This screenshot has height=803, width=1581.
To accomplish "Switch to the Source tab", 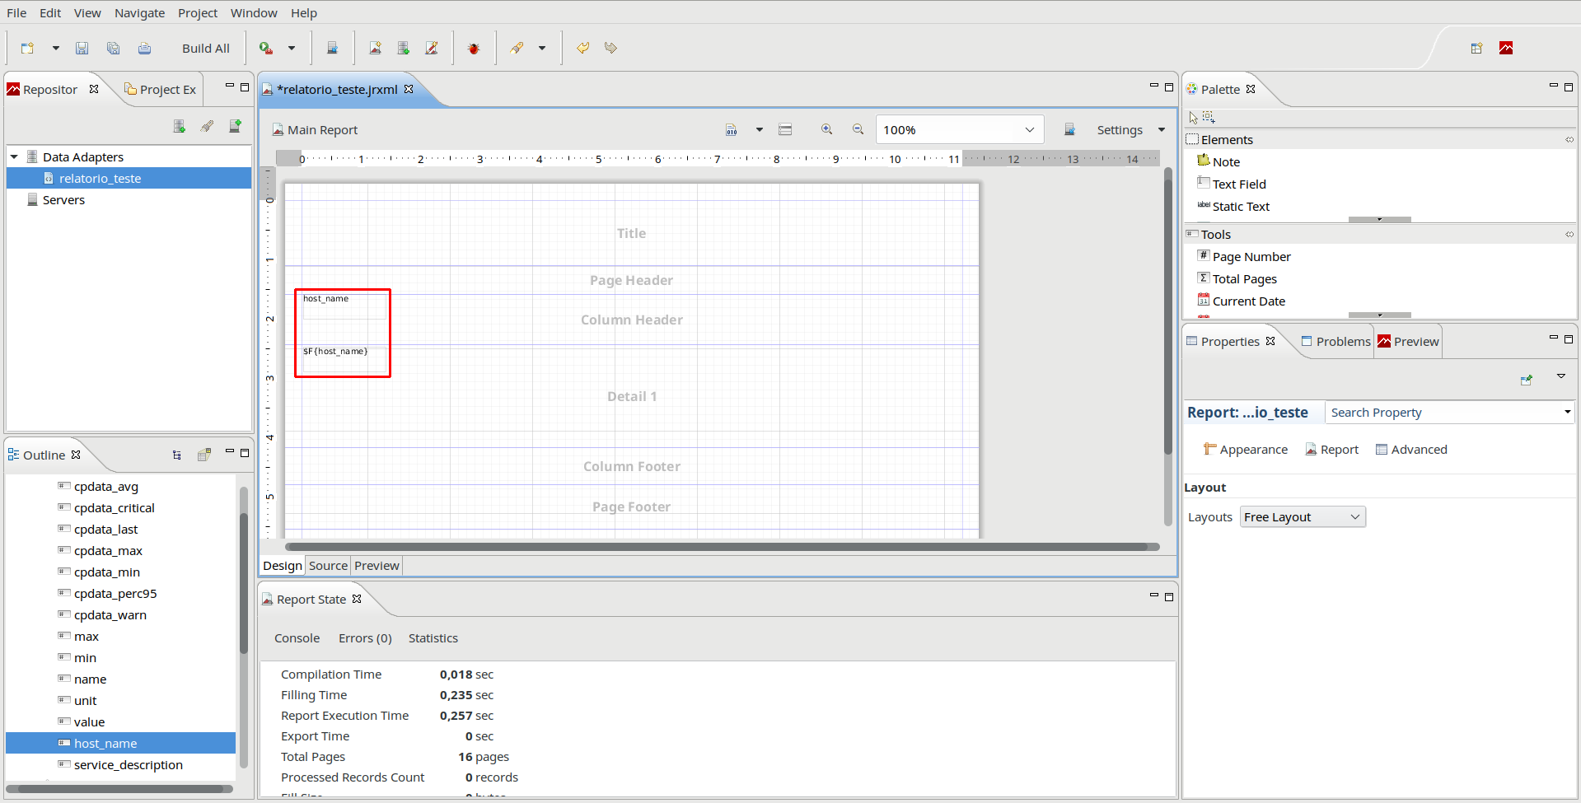I will (328, 566).
